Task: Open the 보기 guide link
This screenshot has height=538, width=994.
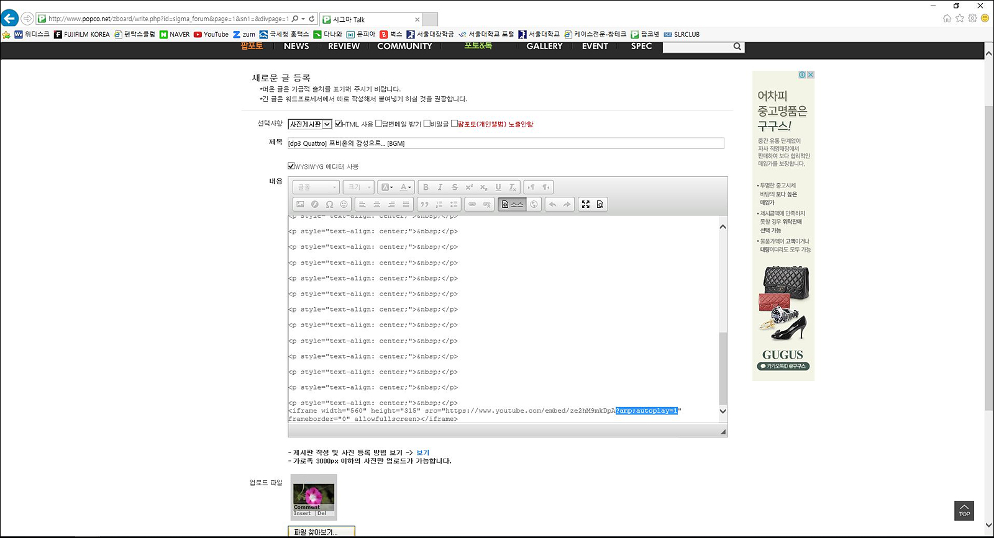Action: coord(422,452)
